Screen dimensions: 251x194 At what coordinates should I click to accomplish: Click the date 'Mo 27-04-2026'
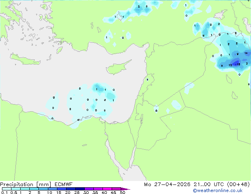[167, 184]
